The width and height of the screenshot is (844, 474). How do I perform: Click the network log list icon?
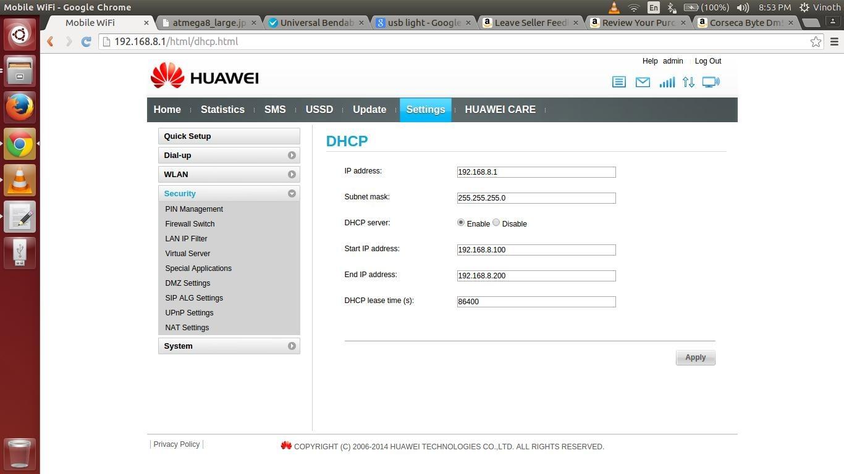point(618,81)
